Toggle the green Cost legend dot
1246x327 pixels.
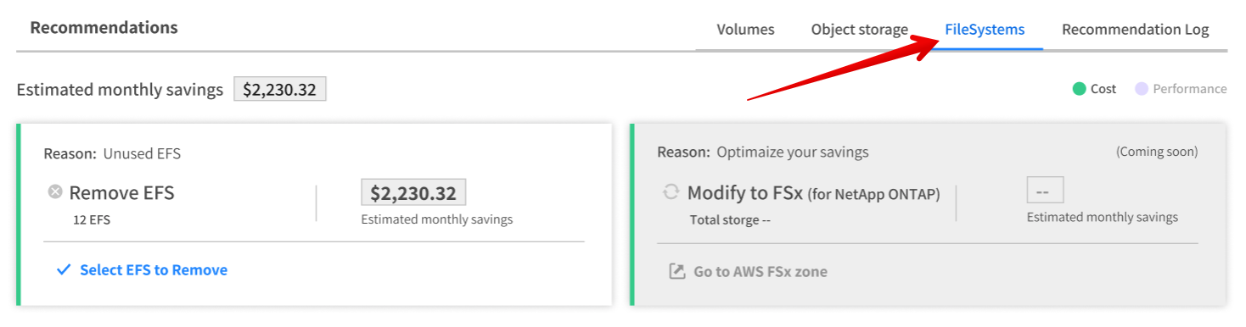pyautogui.click(x=1079, y=89)
